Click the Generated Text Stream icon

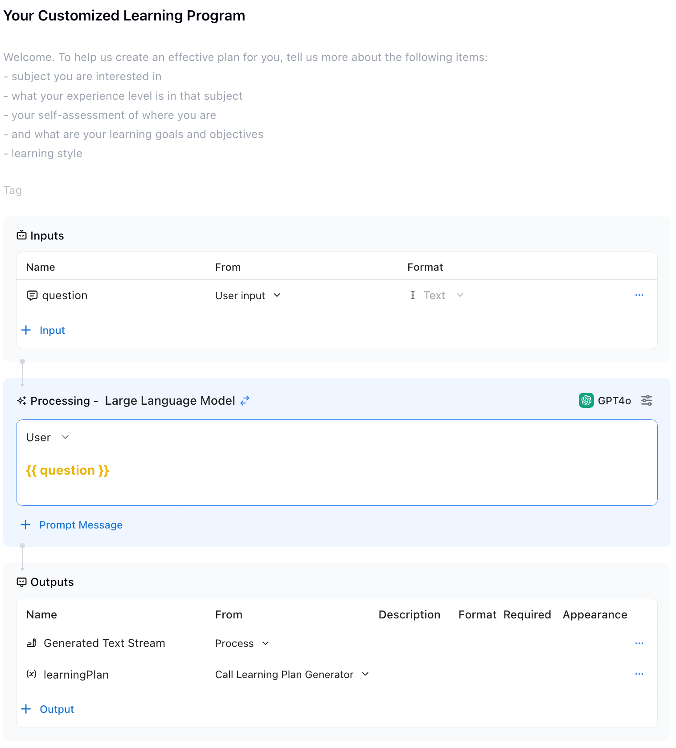click(32, 643)
